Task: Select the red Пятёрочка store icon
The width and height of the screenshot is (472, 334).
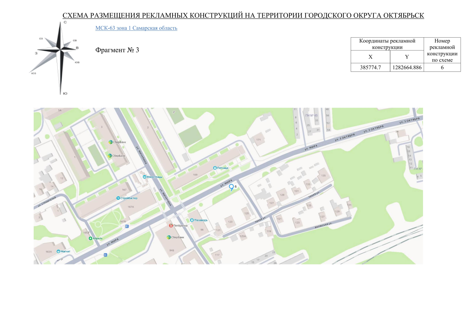Action: 171,225
